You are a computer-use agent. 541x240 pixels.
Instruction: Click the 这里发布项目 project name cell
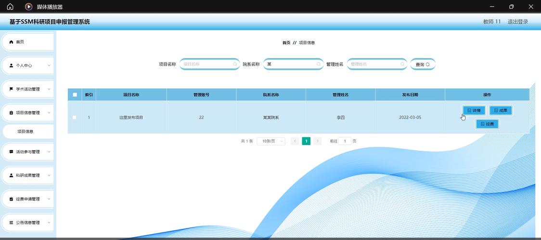click(x=131, y=118)
